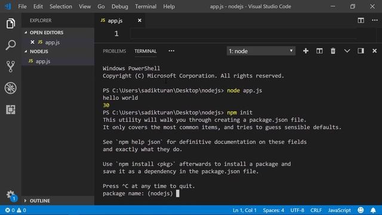Open the Debug view icon
Viewport: 382px width, 215px height.
11,88
